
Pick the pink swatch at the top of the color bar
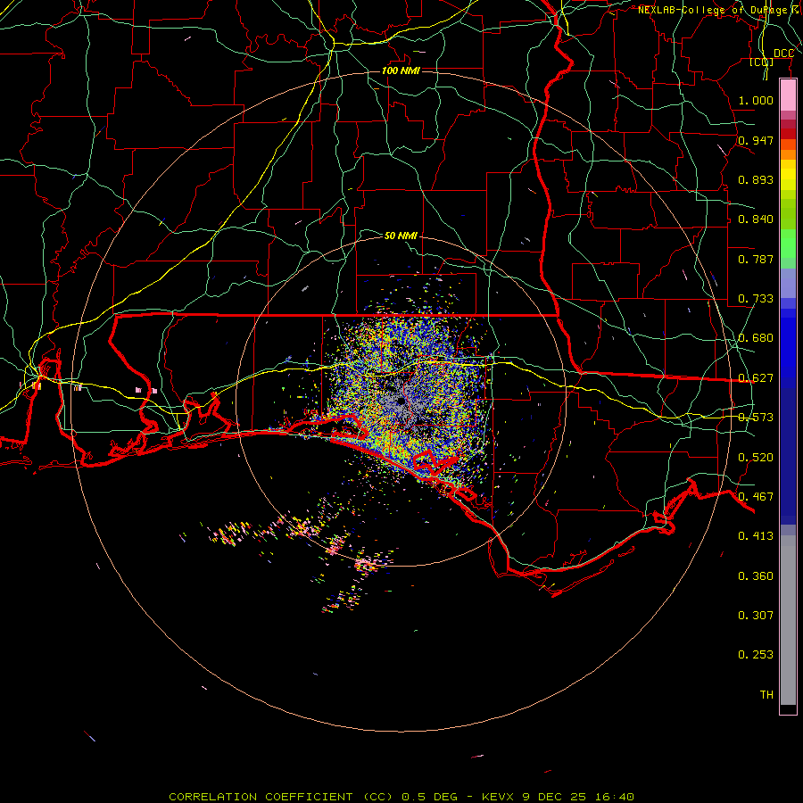click(x=788, y=95)
